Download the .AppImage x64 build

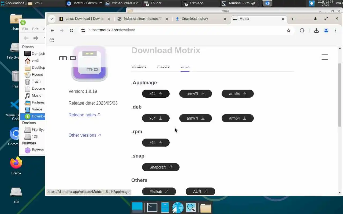pos(156,94)
